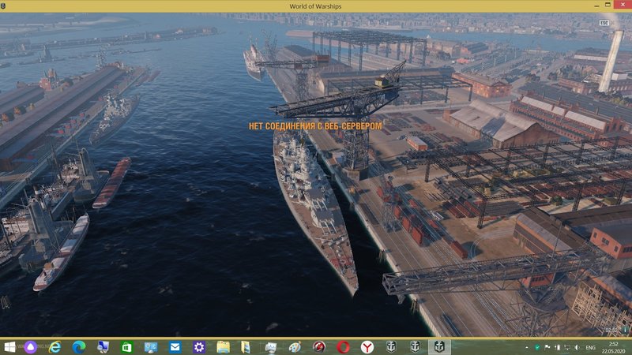Image resolution: width=632 pixels, height=355 pixels.
Task: Click the X icon beside the ESC label
Action: tap(615, 23)
